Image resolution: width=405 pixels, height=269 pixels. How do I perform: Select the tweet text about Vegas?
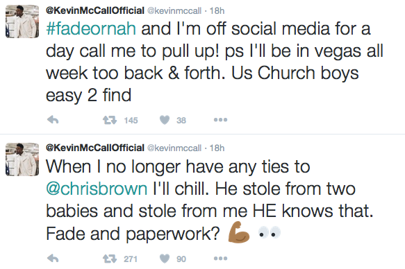pos(215,62)
